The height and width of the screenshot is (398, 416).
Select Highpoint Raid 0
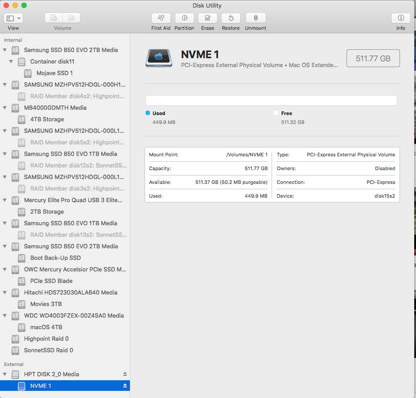(x=65, y=338)
